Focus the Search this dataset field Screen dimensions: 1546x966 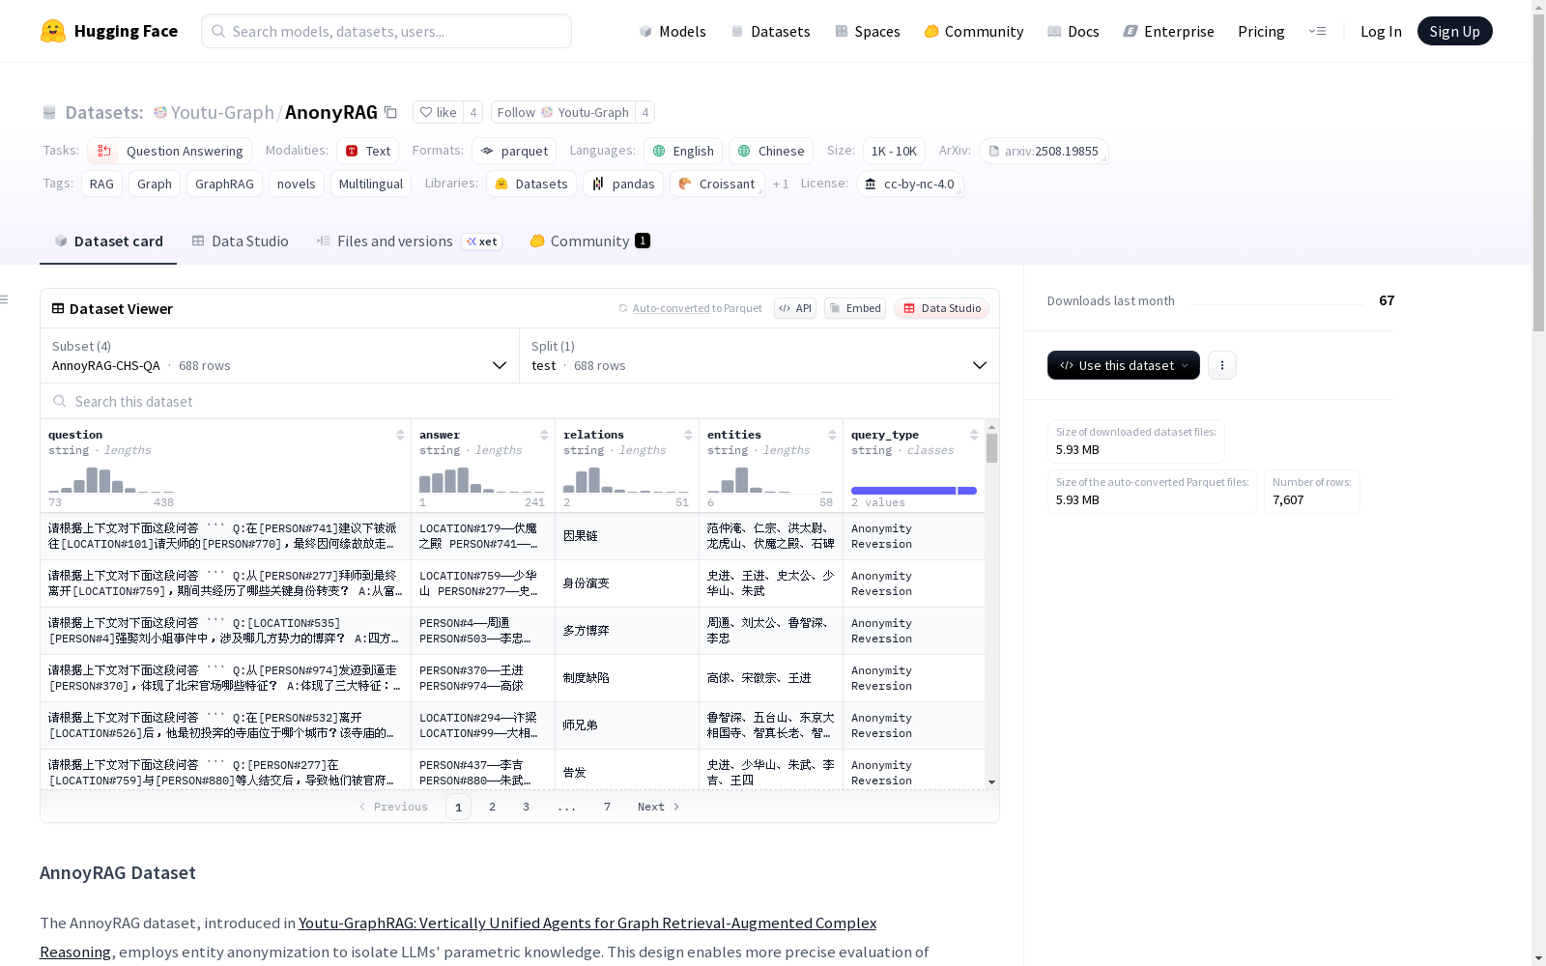[520, 401]
